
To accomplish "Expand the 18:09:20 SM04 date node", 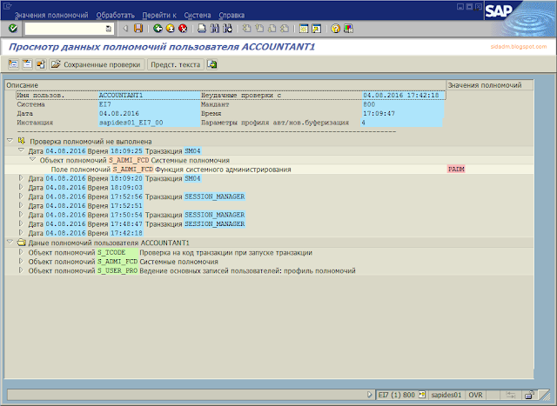I will coord(21,178).
